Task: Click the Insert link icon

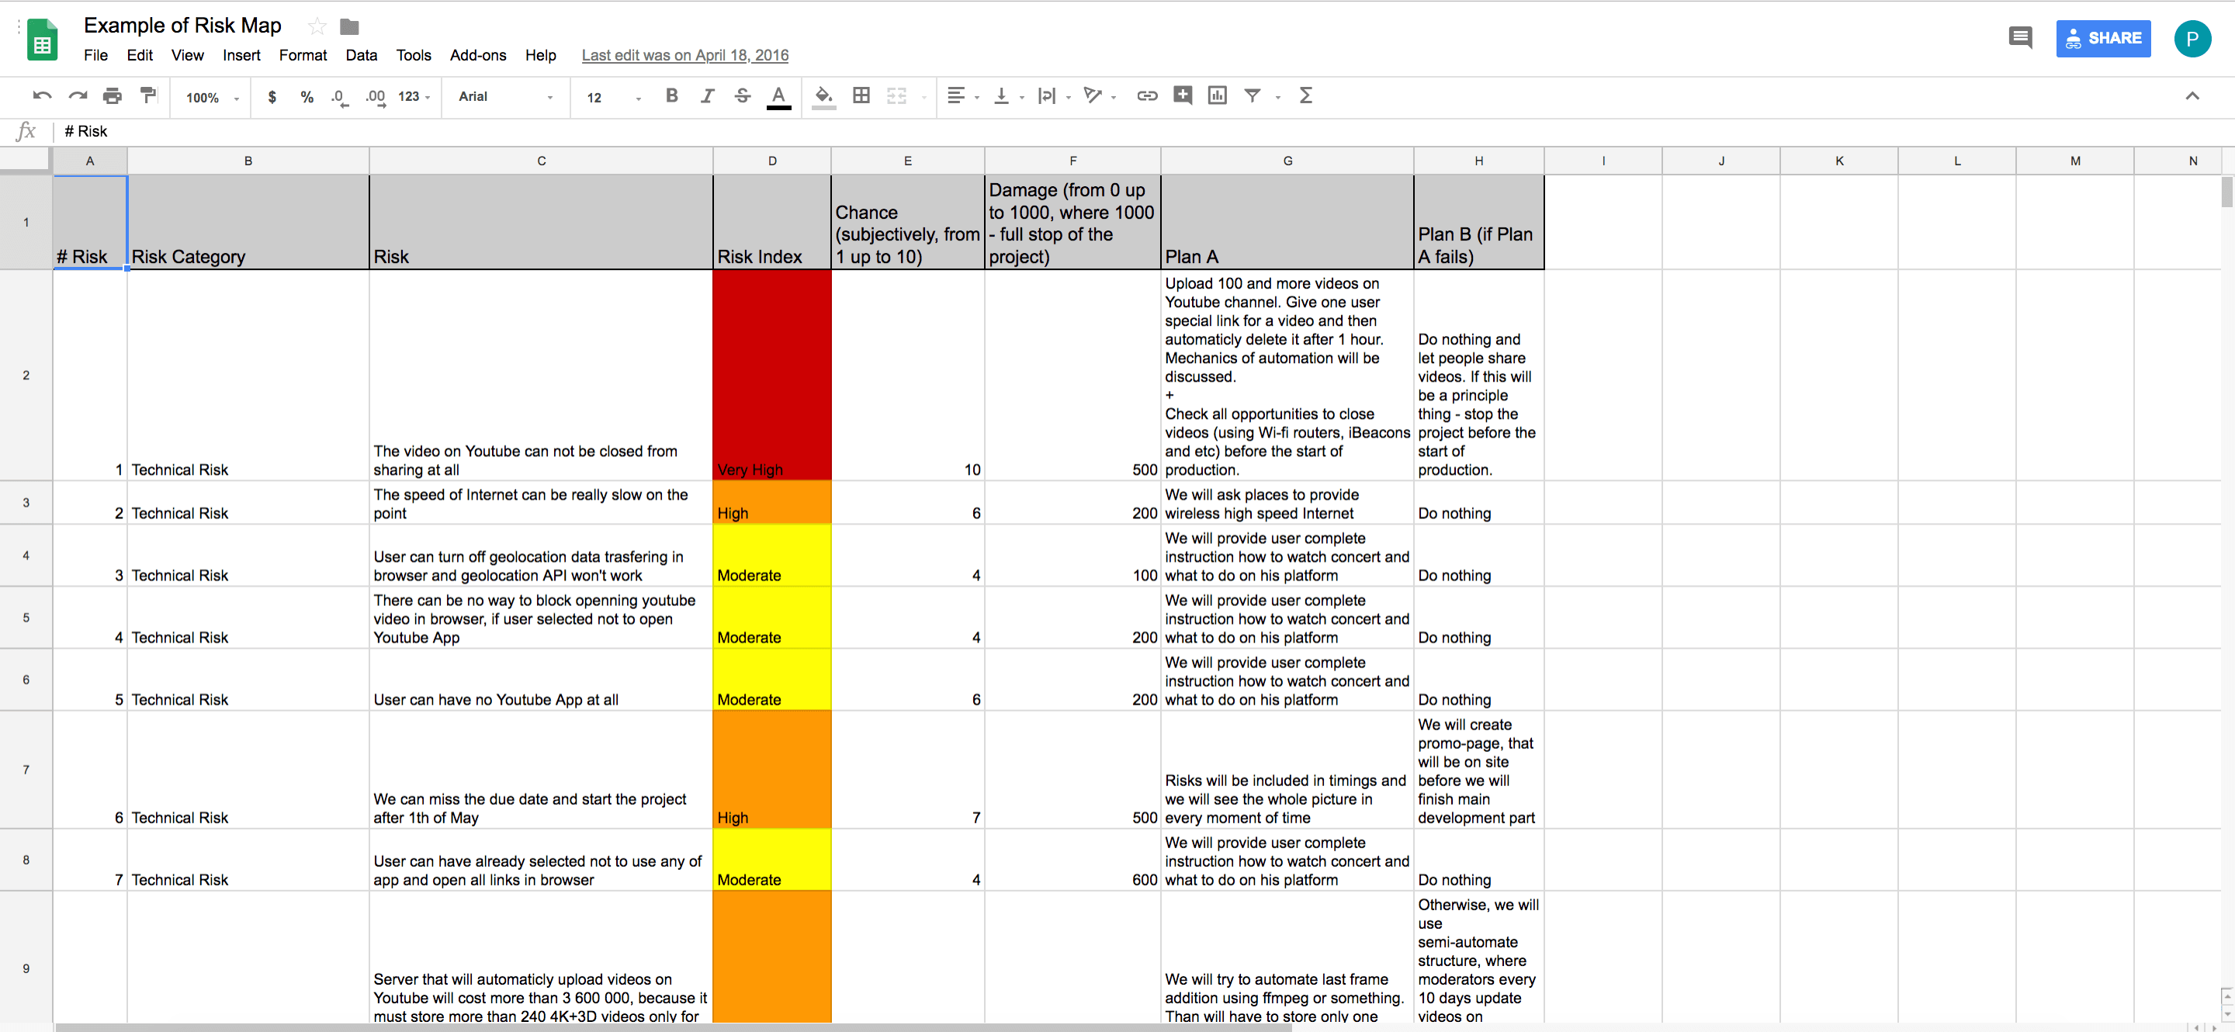Action: [x=1147, y=96]
